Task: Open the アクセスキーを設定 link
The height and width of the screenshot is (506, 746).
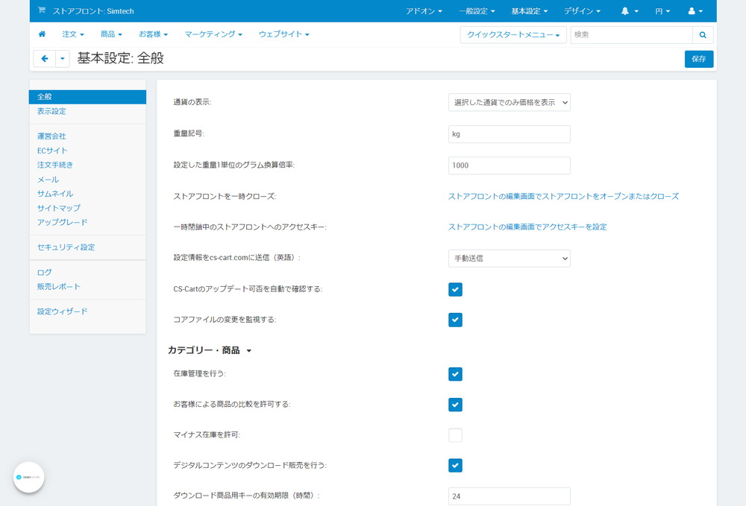Action: [x=527, y=227]
